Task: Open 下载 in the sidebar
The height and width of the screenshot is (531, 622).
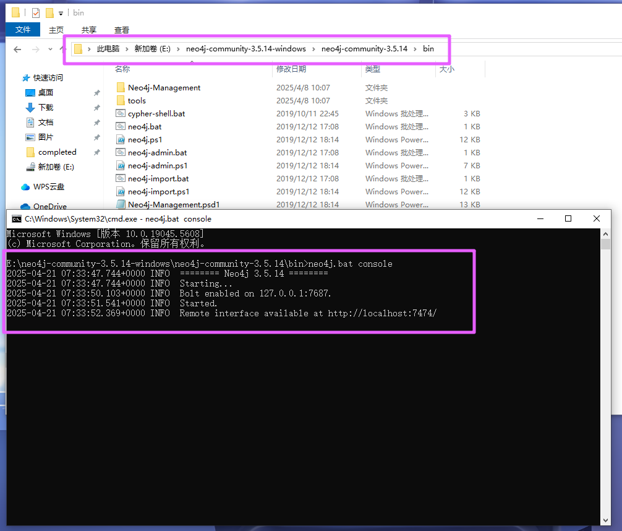Action: 46,108
